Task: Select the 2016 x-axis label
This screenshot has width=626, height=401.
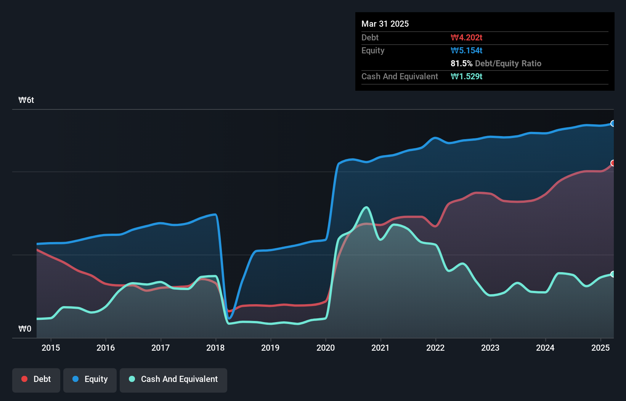Action: [106, 348]
